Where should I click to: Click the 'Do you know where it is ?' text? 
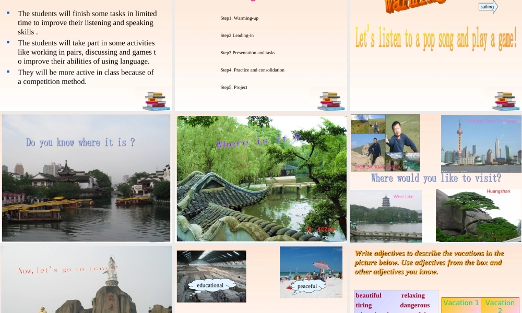(80, 143)
